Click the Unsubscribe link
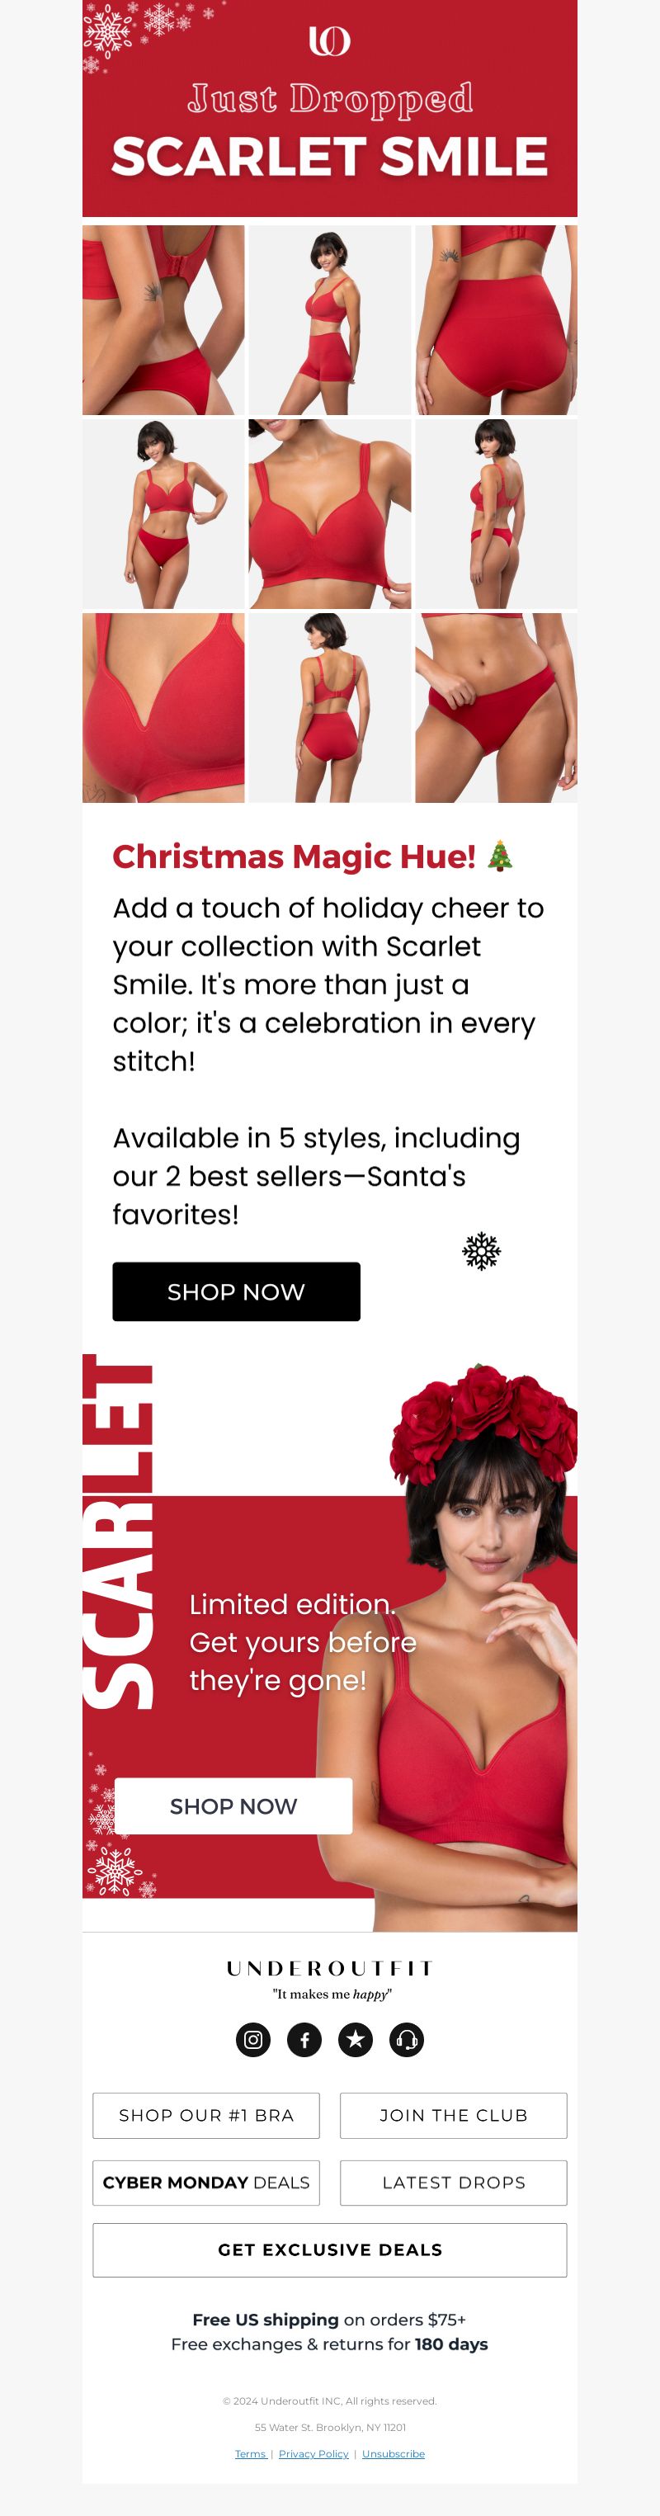 pos(394,2453)
